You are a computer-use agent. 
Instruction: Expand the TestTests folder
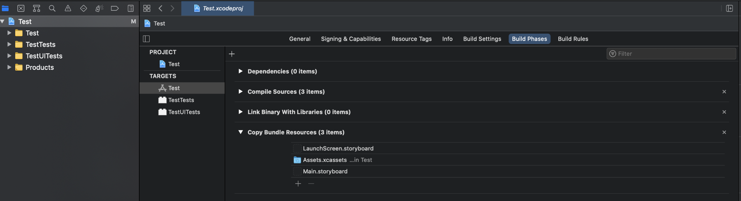coord(9,44)
